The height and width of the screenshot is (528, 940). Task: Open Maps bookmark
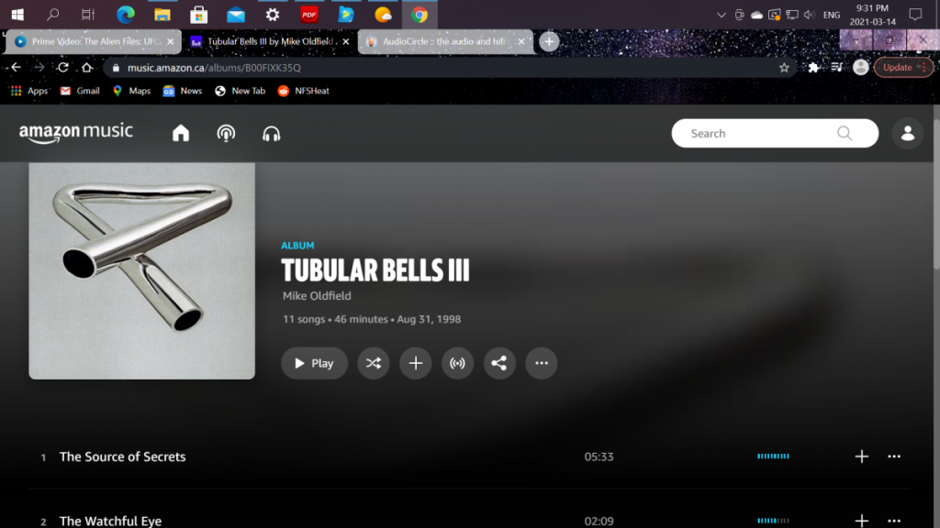point(131,91)
